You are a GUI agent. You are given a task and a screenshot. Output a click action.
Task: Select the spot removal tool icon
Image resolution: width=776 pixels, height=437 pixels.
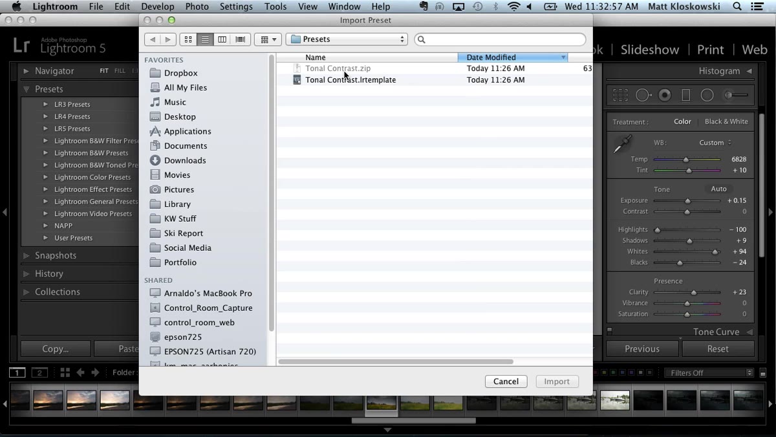(643, 95)
